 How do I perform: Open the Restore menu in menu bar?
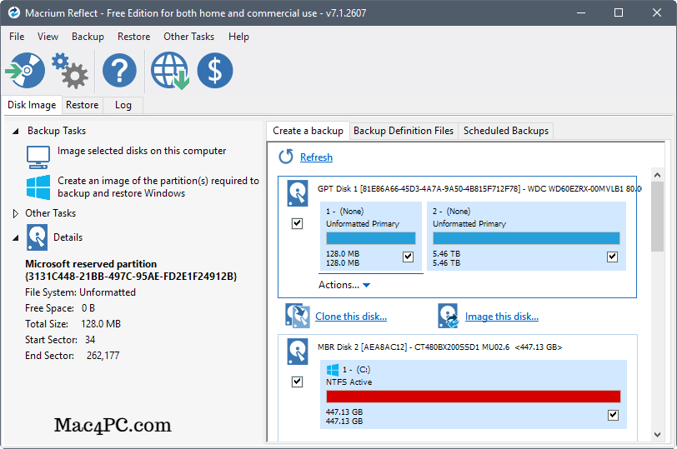[x=134, y=37]
